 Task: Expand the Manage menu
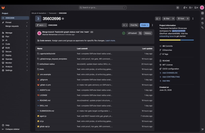pyautogui.click(x=15, y=33)
